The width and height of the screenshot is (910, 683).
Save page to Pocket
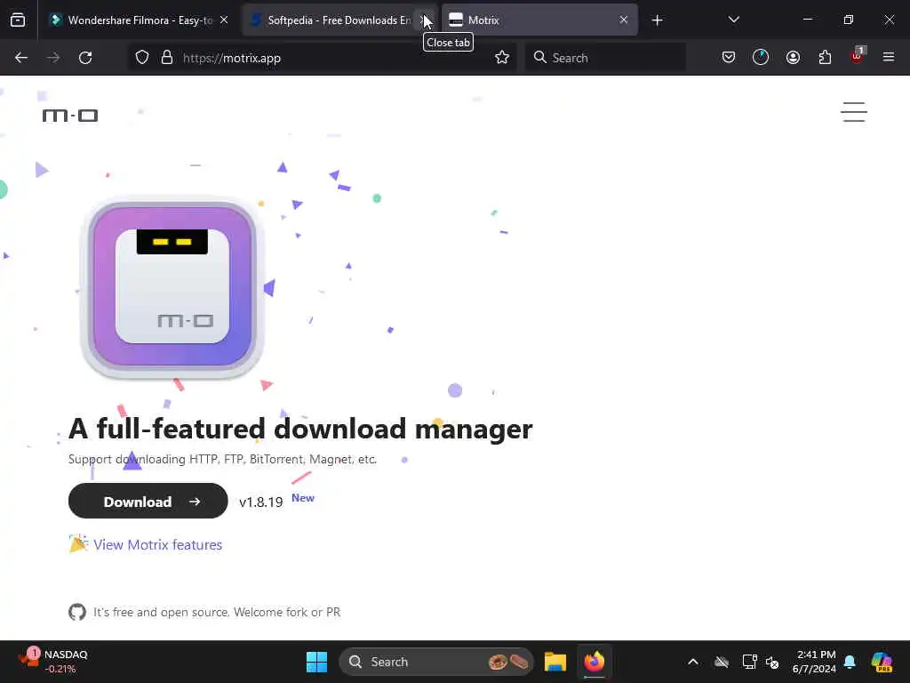[x=729, y=58]
